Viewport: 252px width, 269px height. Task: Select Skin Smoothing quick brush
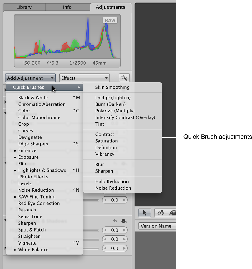click(112, 87)
